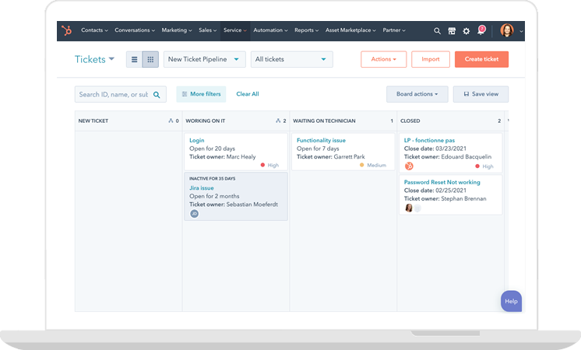The image size is (581, 350).
Task: Click the Search ID or name field
Action: (113, 94)
